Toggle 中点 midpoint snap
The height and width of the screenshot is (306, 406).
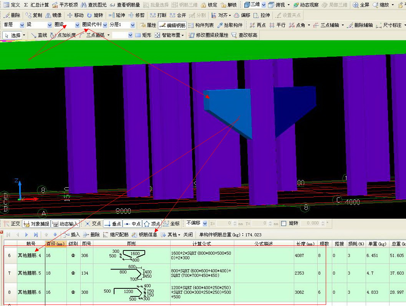(x=132, y=224)
